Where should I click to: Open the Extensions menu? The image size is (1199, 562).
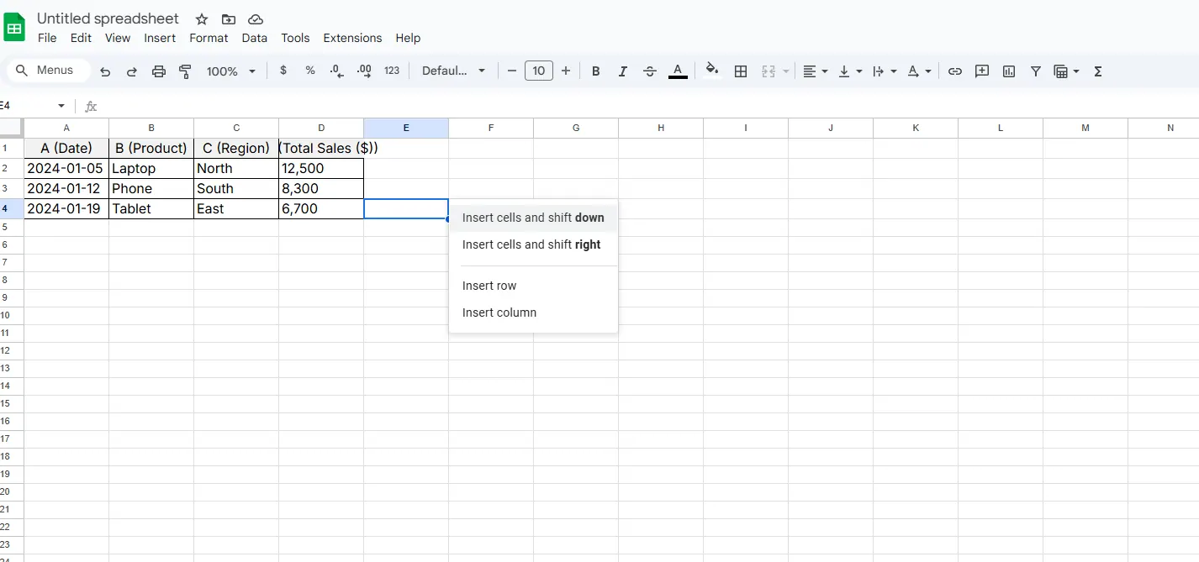pos(352,38)
